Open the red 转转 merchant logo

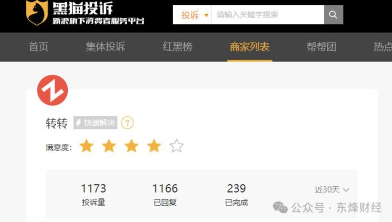(53, 90)
